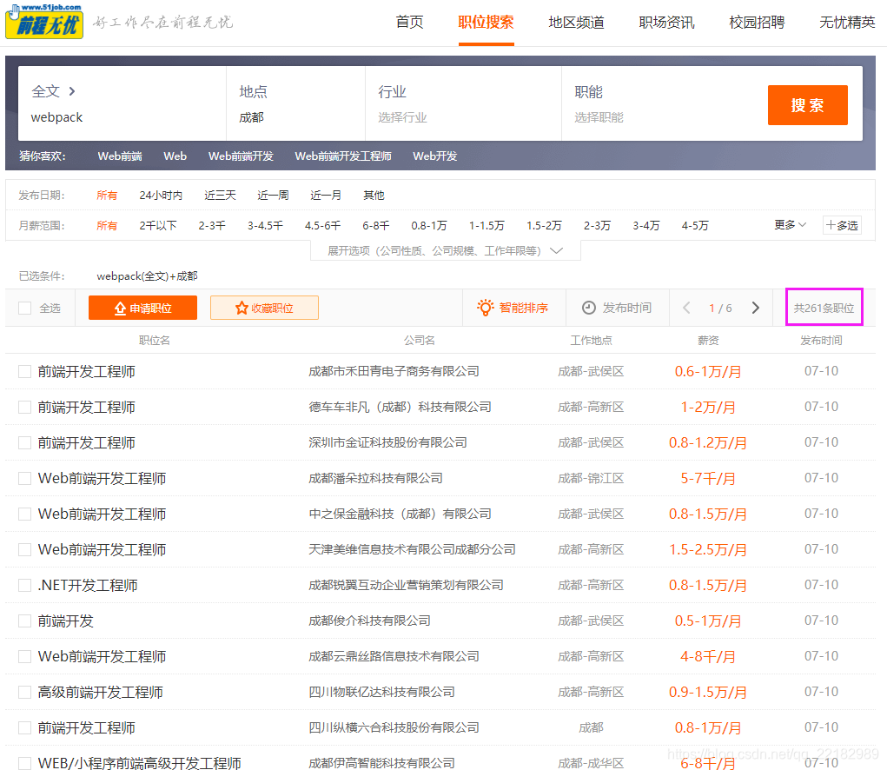Open company 四川纵横六合科技股份有限公司
The height and width of the screenshot is (770, 887).
click(394, 727)
